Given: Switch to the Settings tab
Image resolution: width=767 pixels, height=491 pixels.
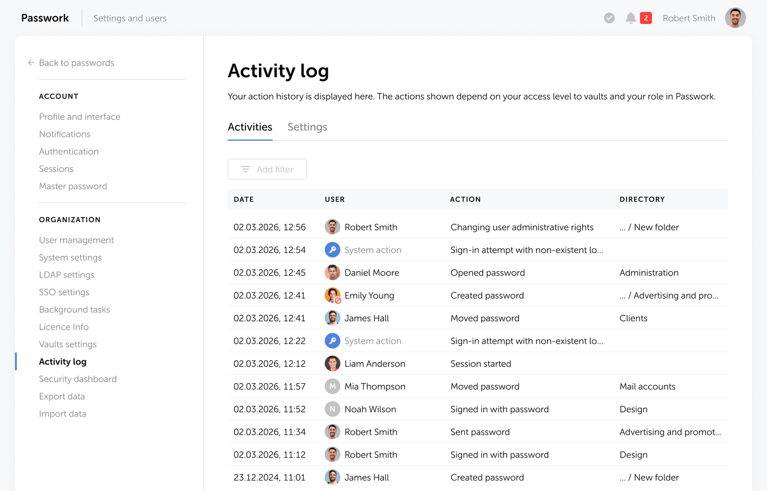Looking at the screenshot, I should tap(307, 127).
